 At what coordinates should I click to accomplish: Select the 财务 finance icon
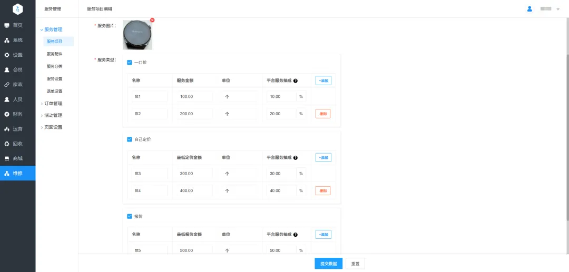[7, 114]
